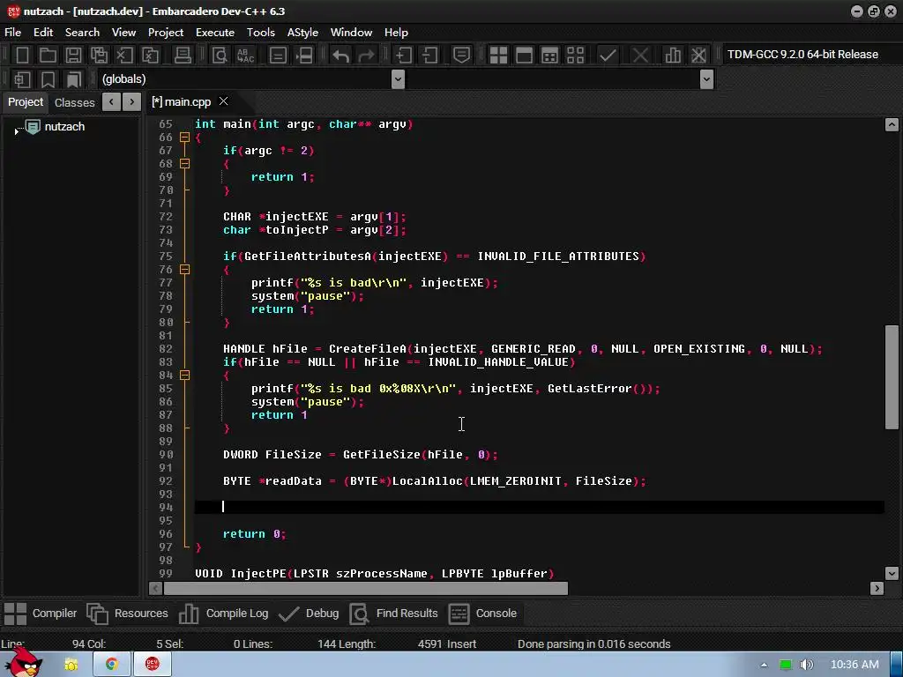Click the Delete Profiling Information icon
This screenshot has height=677, width=903.
(698, 56)
